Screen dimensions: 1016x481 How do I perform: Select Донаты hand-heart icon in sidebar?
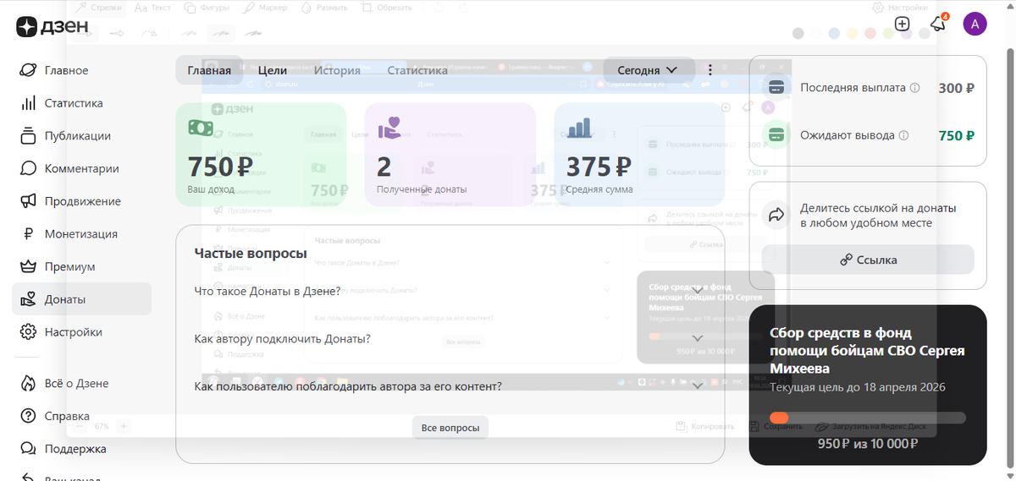click(28, 299)
